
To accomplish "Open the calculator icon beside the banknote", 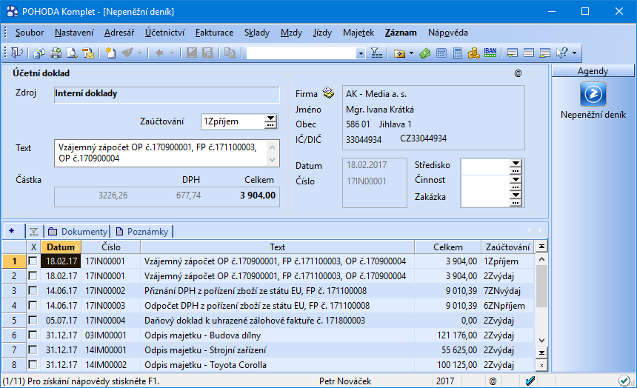I will [441, 53].
